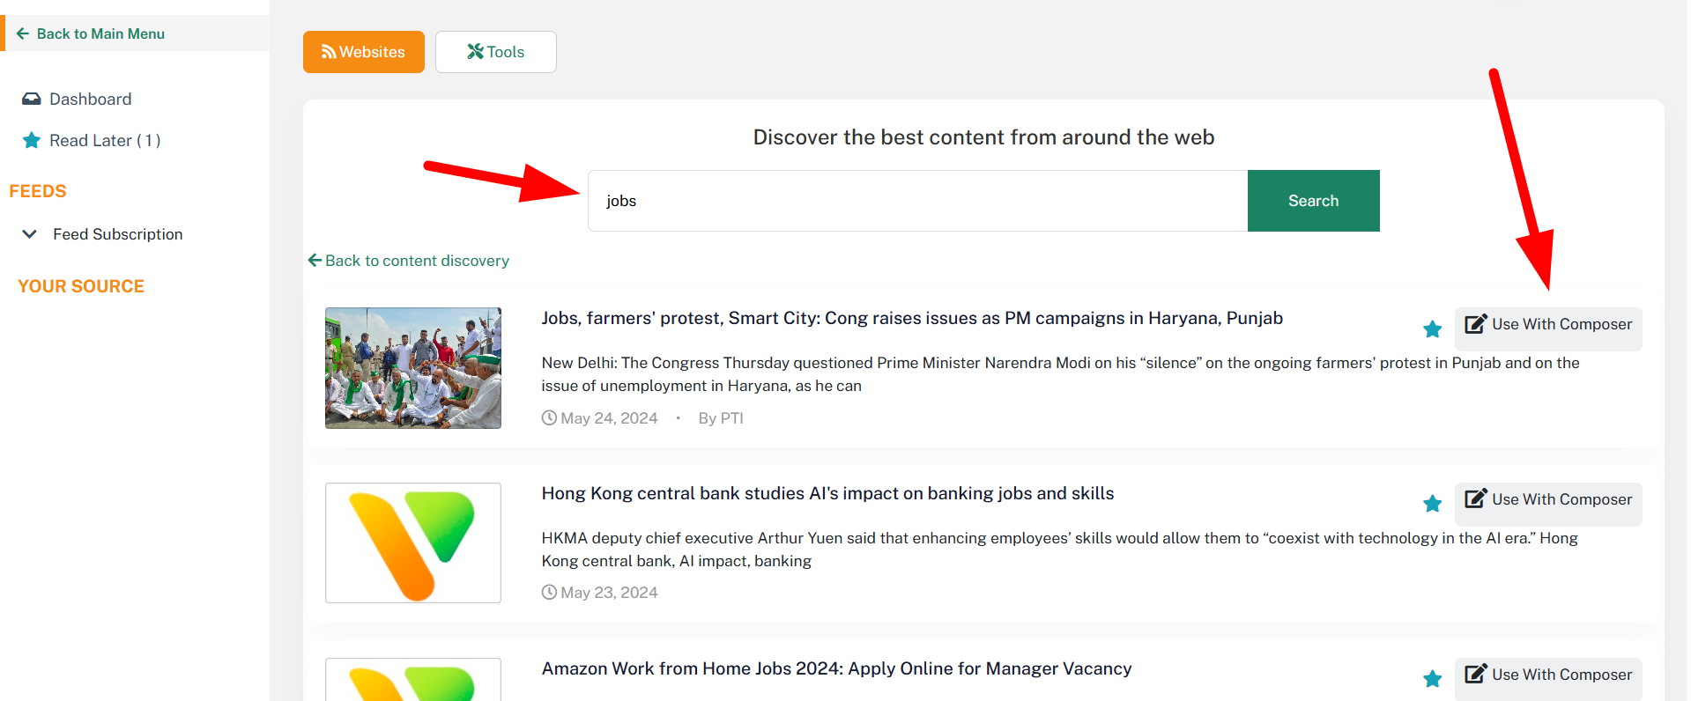Expand the Feed Subscription chevron
The image size is (1691, 701).
point(29,234)
